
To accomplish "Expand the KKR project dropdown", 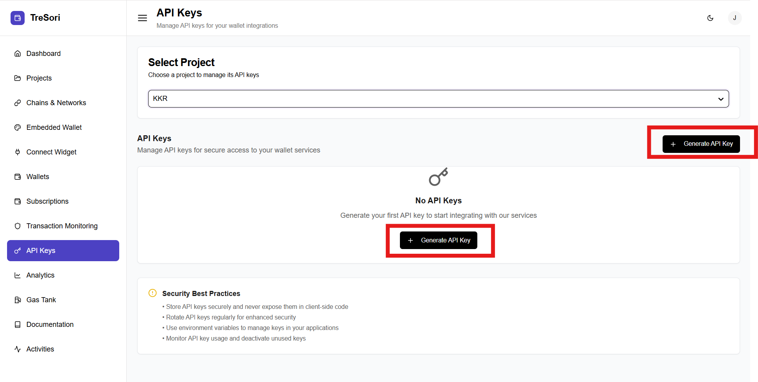I will [438, 99].
